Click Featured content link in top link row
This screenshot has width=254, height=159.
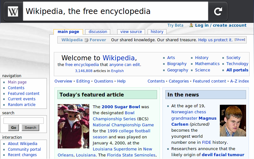209,81
